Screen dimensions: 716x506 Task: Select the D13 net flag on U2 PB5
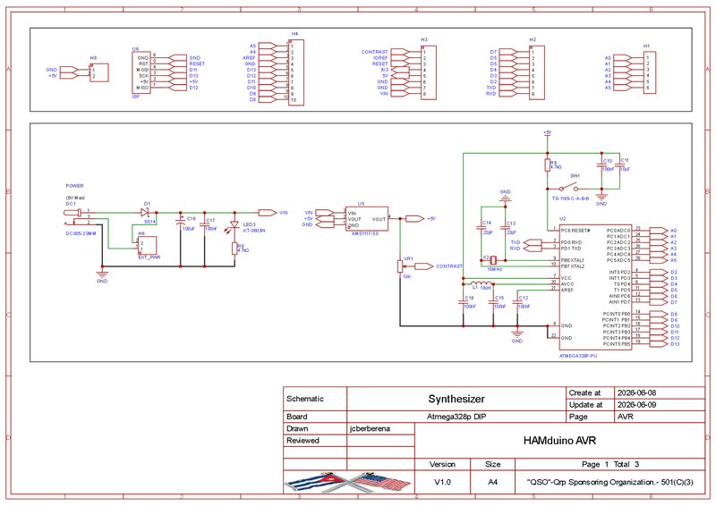tap(659, 343)
